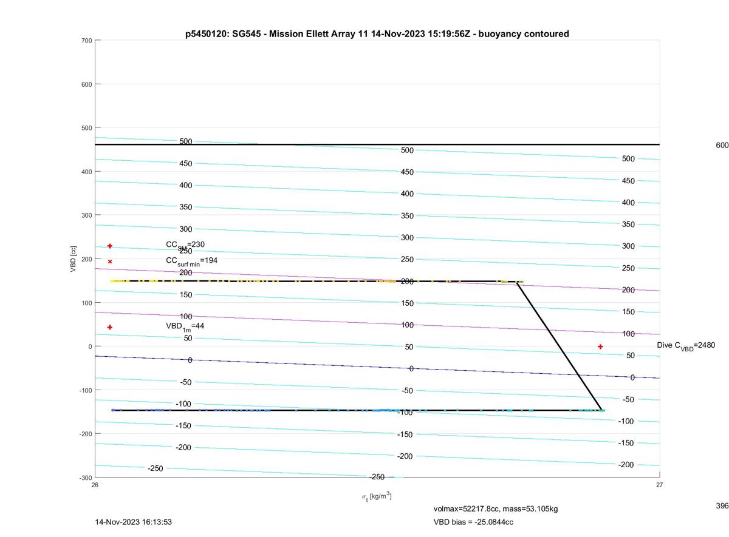Click the y-axis tick label 700
729x537 pixels.
pyautogui.click(x=86, y=41)
